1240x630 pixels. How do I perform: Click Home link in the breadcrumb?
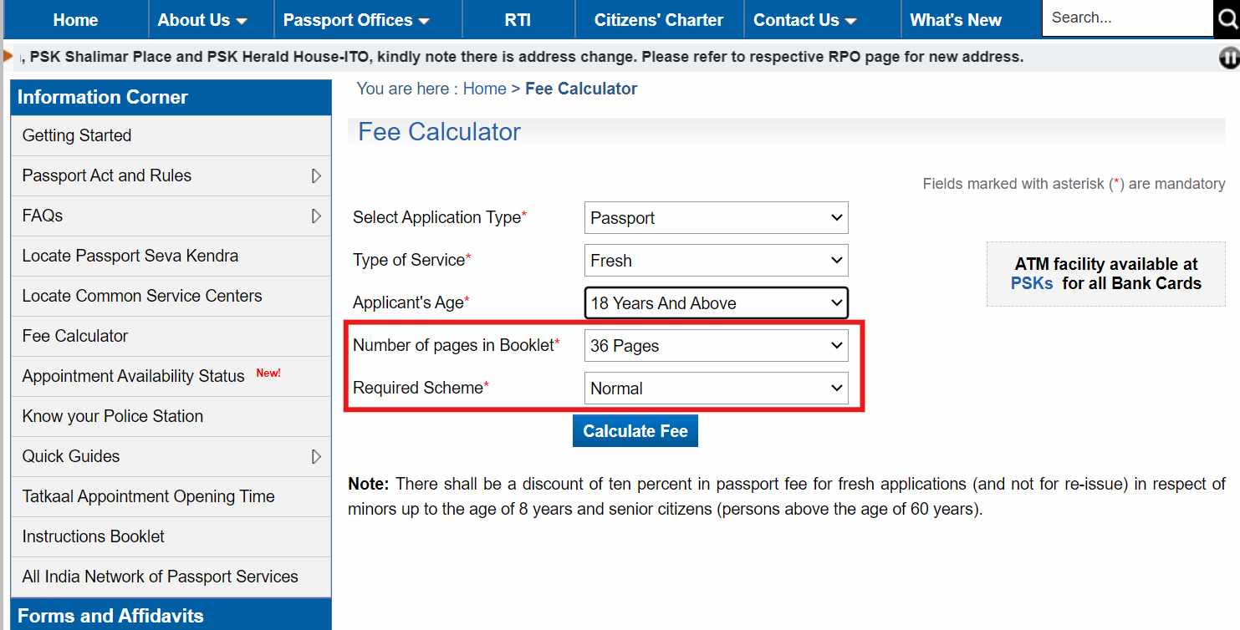coord(484,89)
